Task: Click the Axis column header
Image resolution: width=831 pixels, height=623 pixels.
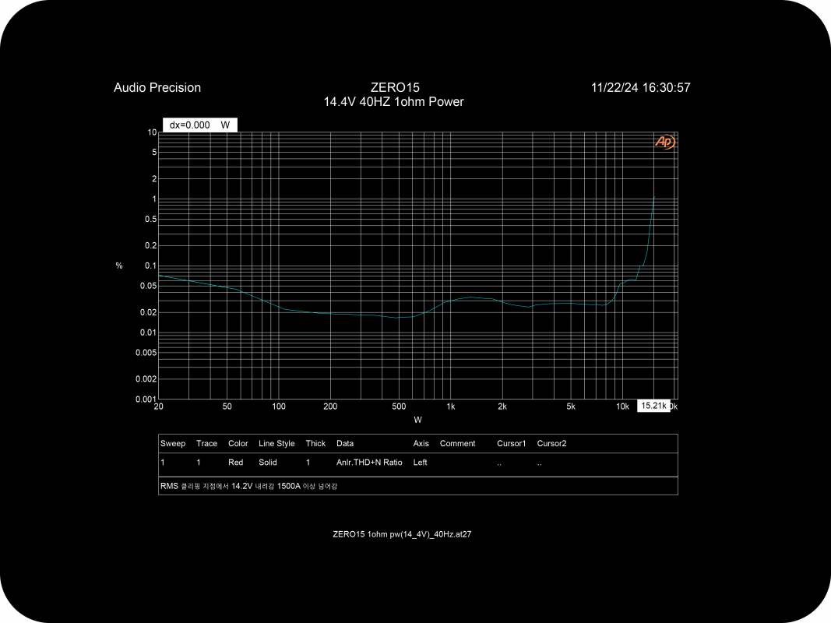Action: click(x=421, y=443)
